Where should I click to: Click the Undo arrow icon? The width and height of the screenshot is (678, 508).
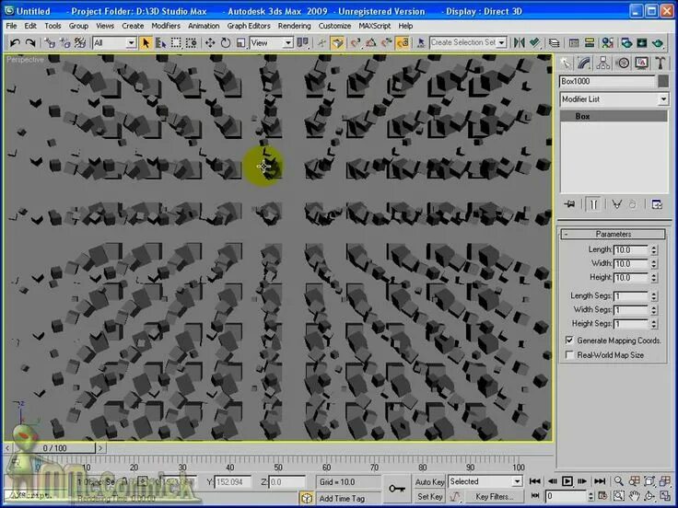pyautogui.click(x=15, y=42)
